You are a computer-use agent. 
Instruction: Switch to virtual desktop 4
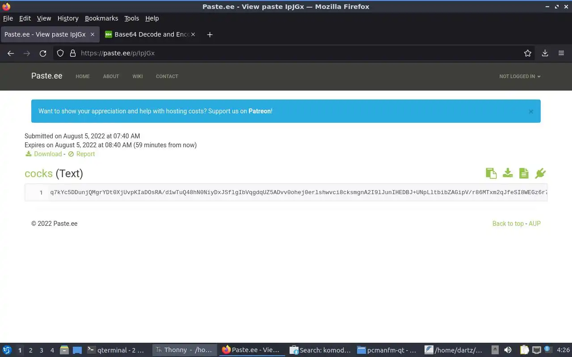click(52, 350)
